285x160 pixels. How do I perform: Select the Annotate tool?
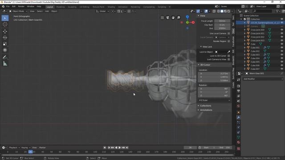click(x=5, y=57)
